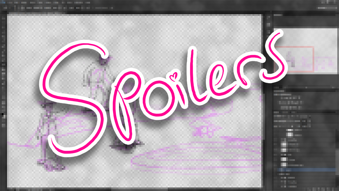Click the new layer icon below the Layers panel
This screenshot has height=191, width=339.
327,189
